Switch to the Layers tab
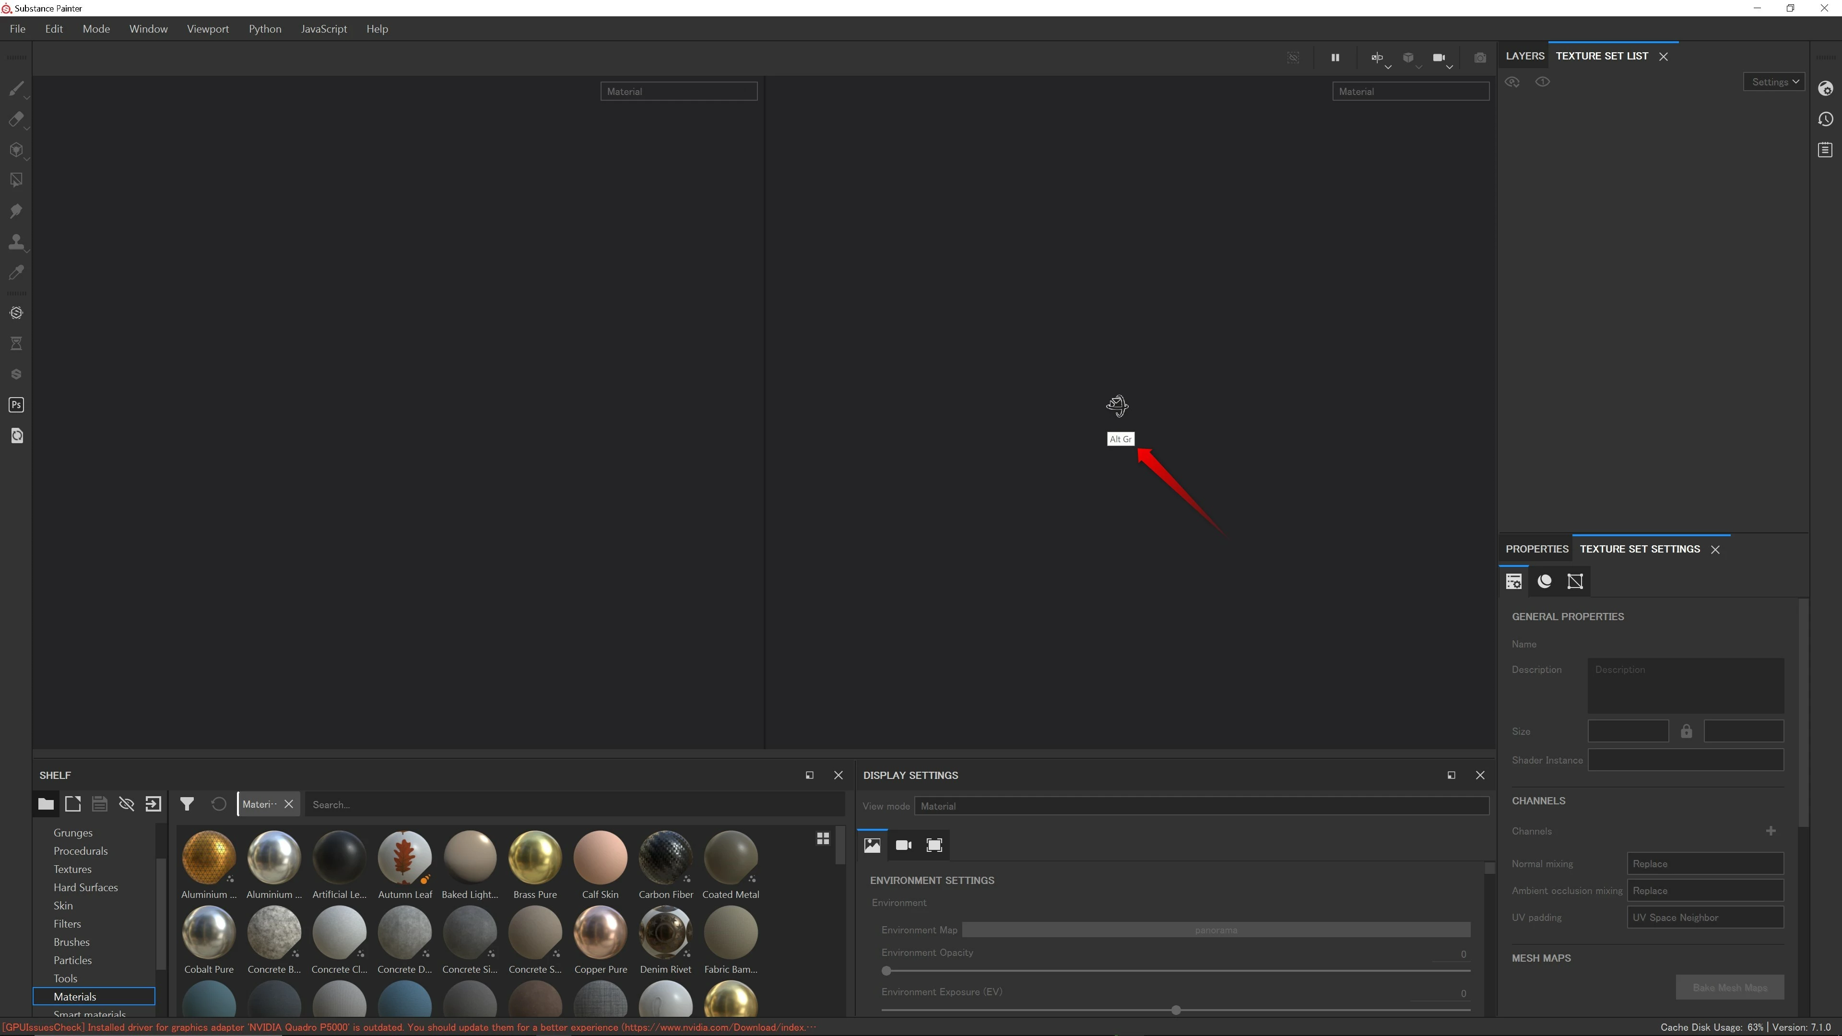Viewport: 1842px width, 1036px height. (x=1524, y=56)
